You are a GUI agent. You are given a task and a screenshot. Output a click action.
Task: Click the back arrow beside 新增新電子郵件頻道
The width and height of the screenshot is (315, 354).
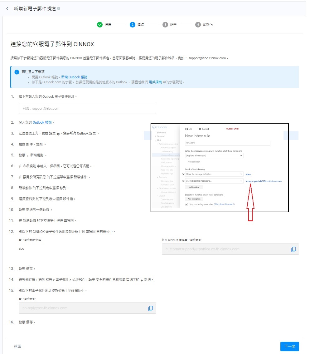click(x=7, y=8)
